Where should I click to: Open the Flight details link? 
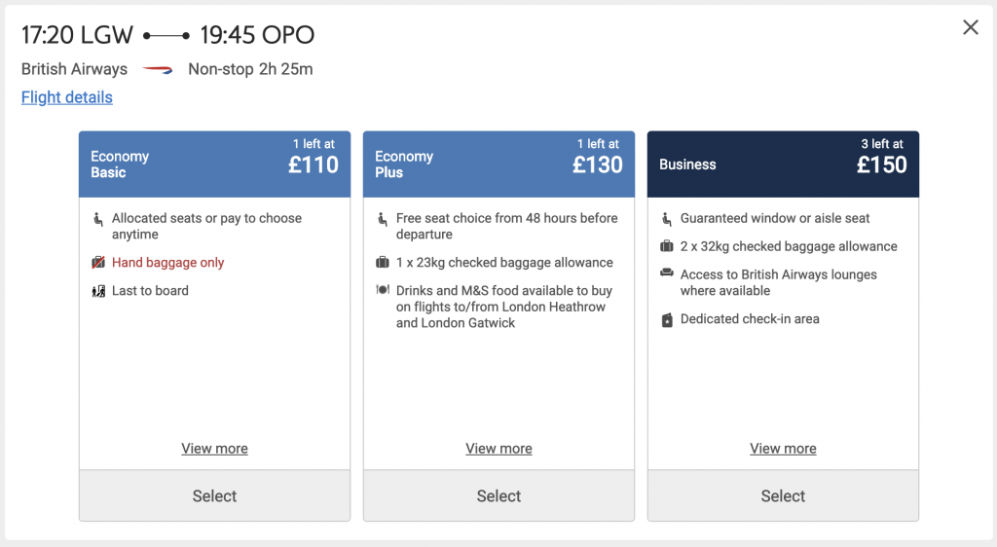tap(67, 97)
